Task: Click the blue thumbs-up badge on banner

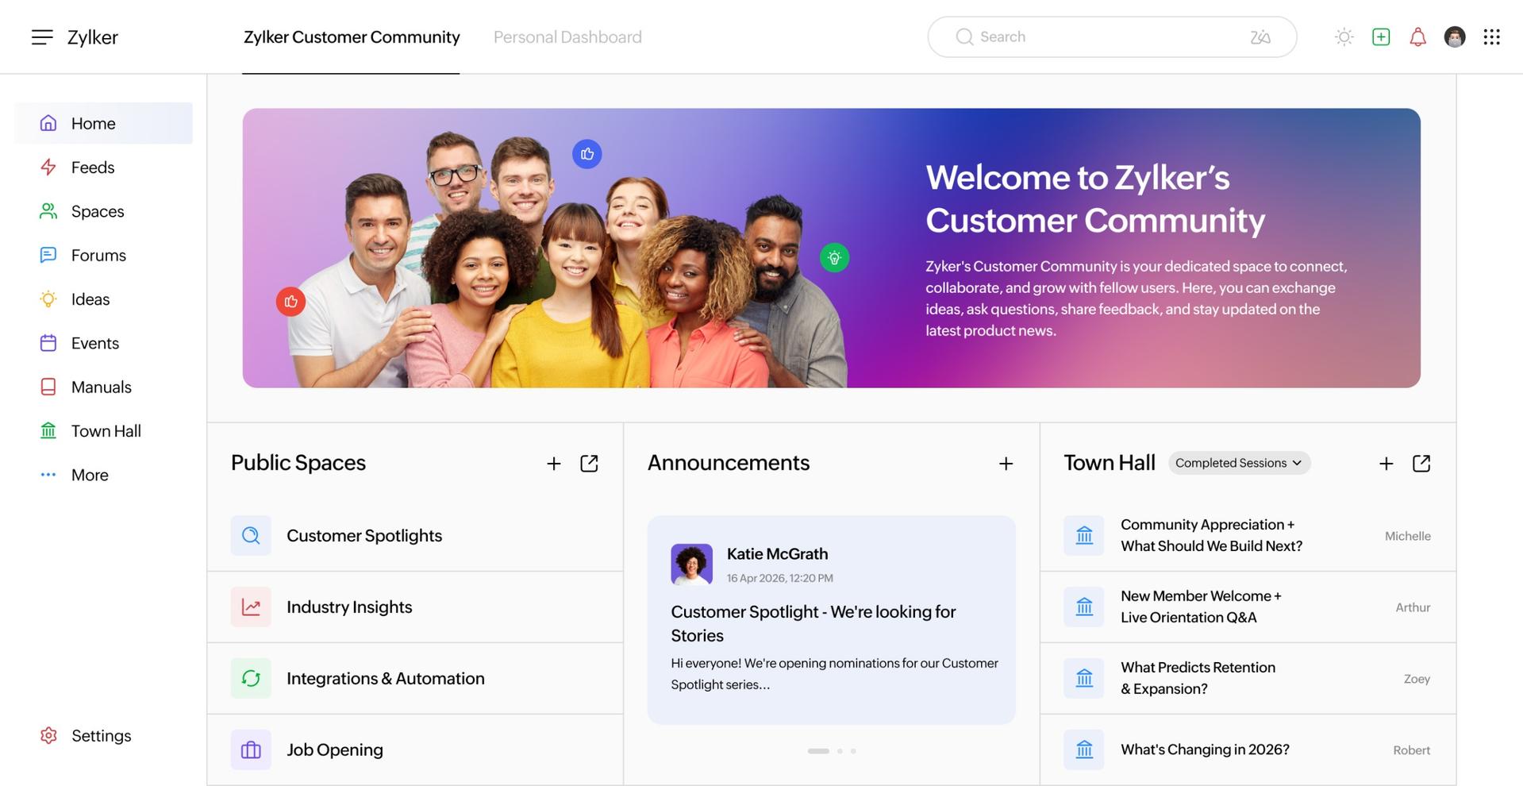Action: 587,154
